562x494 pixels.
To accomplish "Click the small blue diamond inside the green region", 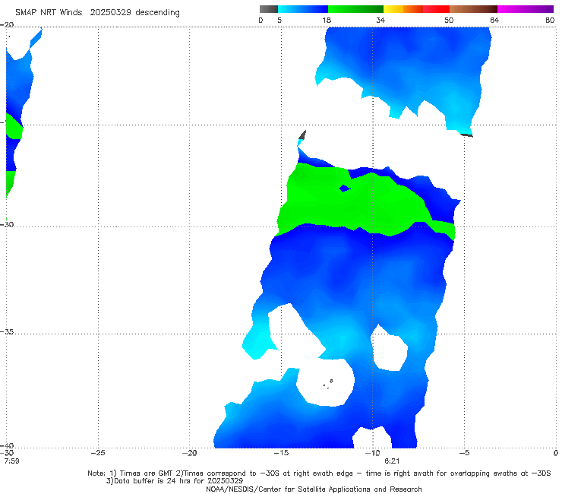I will point(344,188).
